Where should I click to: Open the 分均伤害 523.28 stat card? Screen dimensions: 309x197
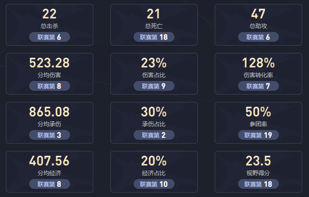pyautogui.click(x=49, y=74)
